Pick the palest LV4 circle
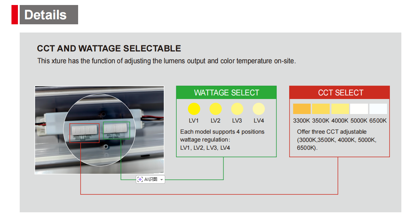Image resolution: width=406 pixels, height=218 pixels. (x=259, y=109)
